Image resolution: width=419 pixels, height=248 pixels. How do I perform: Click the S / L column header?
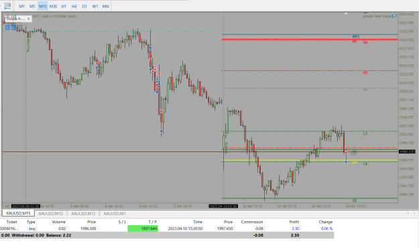coord(122,222)
